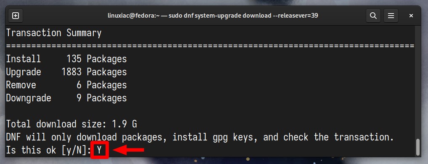This screenshot has height=164, width=428.
Task: Click the terminal vertical scrollbar thumb
Action: click(x=417, y=147)
